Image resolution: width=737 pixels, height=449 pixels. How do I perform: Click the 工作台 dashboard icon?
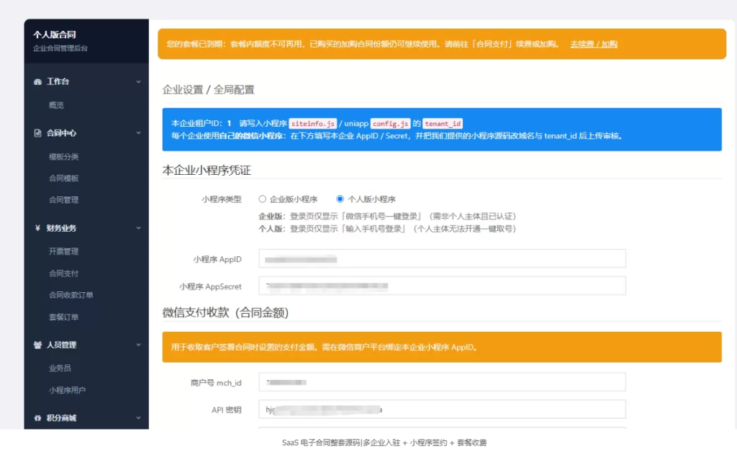pyautogui.click(x=37, y=82)
